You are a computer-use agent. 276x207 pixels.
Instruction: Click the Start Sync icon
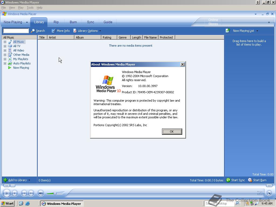pos(228,180)
